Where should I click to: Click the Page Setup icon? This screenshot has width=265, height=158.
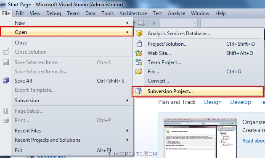pyautogui.click(x=6, y=111)
